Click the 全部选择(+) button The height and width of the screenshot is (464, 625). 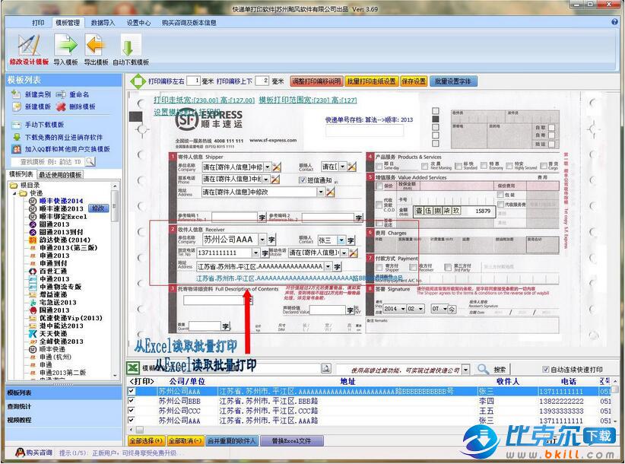(x=146, y=441)
